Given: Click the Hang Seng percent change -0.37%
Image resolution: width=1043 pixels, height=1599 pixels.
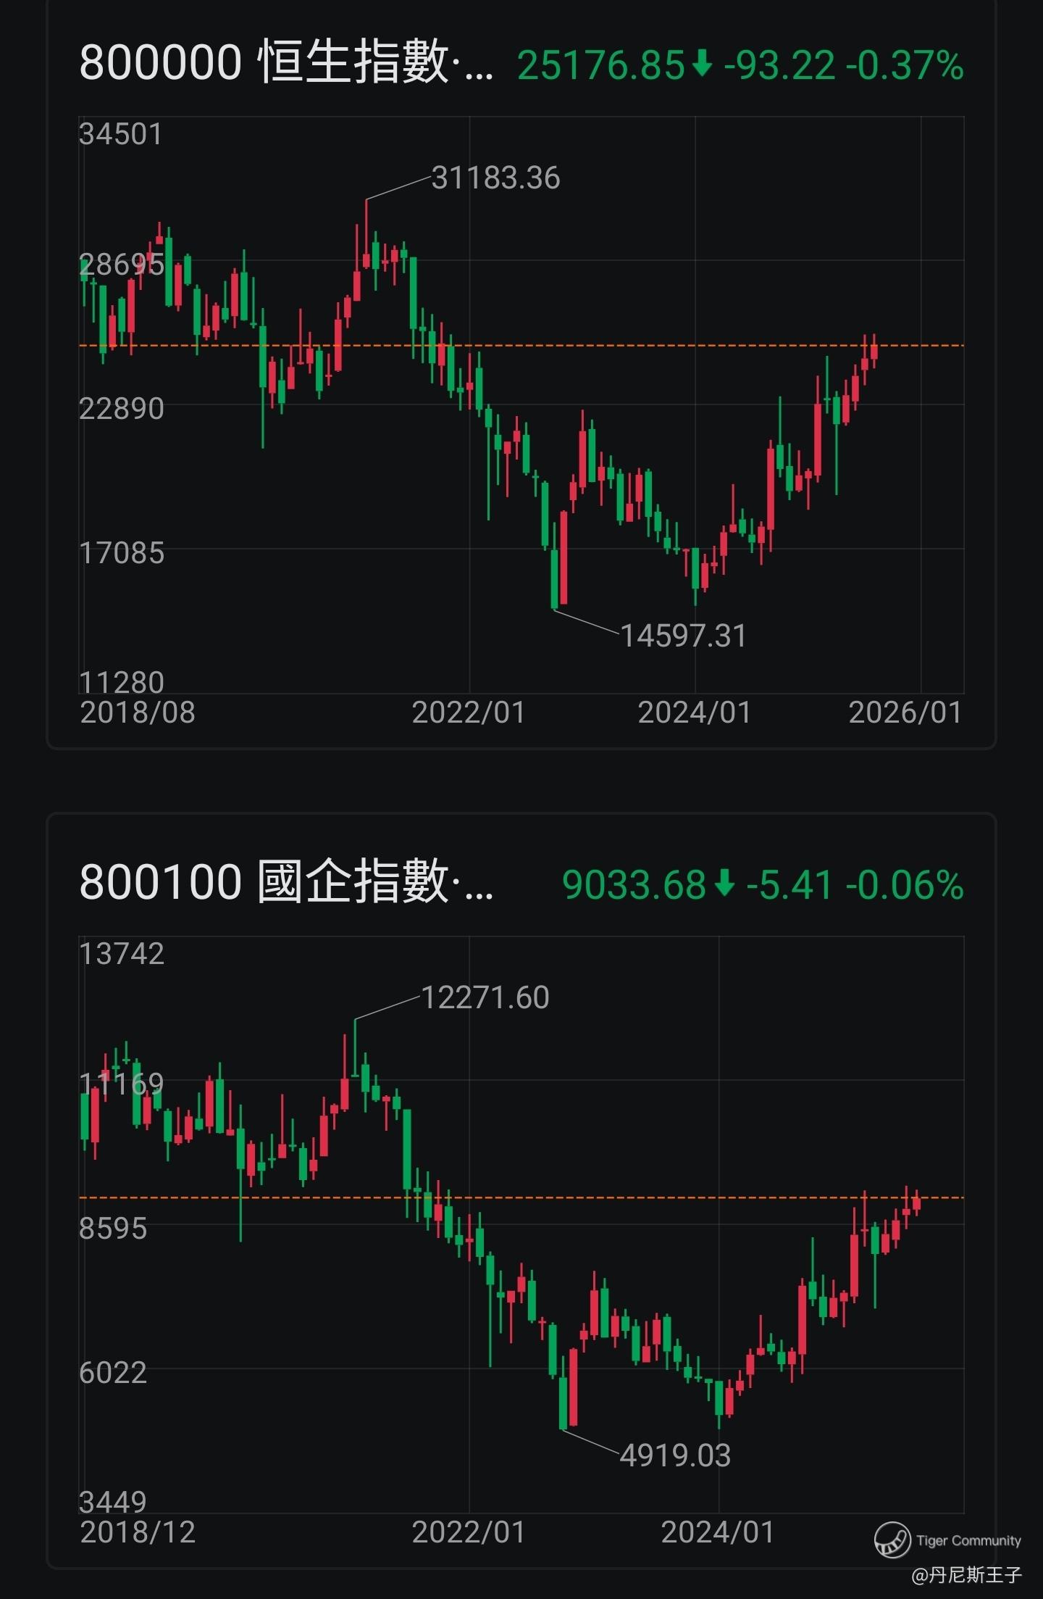Looking at the screenshot, I should click(x=905, y=66).
